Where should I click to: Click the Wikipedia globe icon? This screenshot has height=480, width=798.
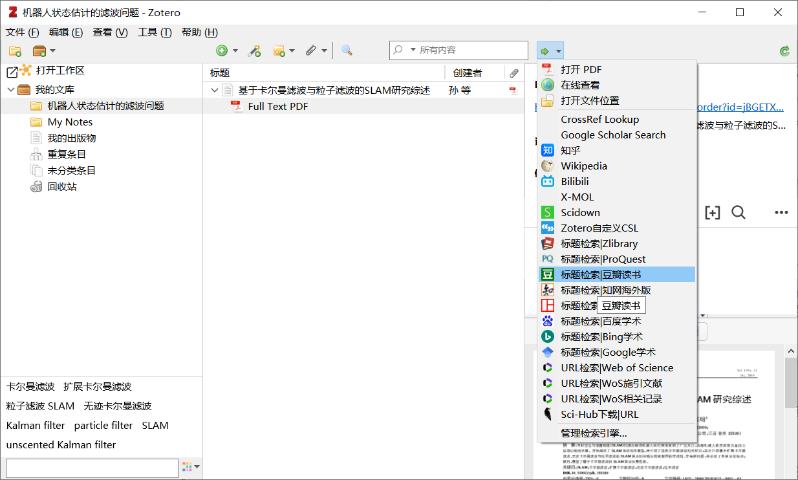(x=548, y=166)
